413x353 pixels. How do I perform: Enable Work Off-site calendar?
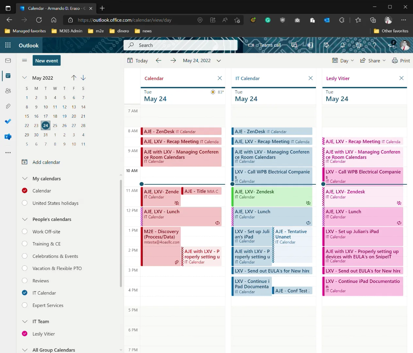(25, 231)
